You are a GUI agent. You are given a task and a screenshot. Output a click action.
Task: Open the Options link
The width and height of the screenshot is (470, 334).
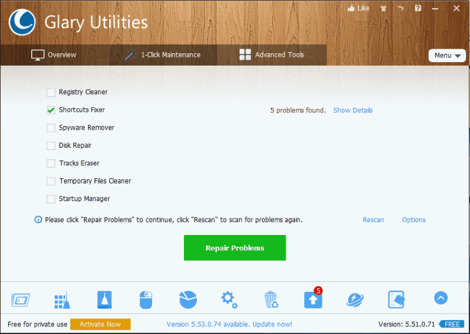click(414, 220)
